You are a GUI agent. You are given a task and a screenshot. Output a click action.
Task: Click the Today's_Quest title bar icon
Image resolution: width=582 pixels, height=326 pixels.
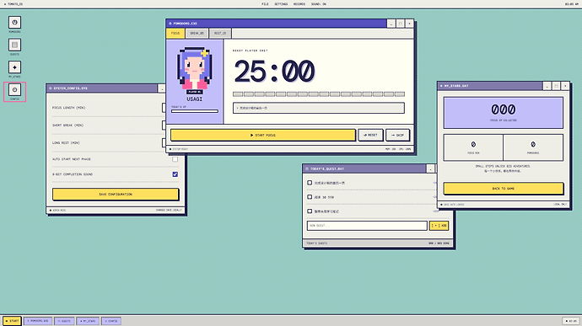[307, 168]
